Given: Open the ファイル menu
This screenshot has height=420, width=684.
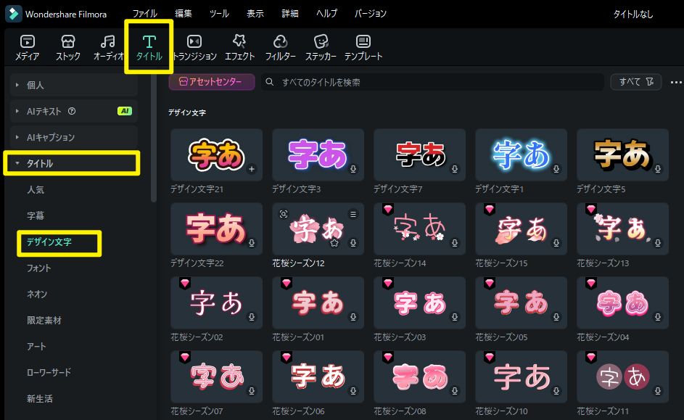Looking at the screenshot, I should 144,13.
